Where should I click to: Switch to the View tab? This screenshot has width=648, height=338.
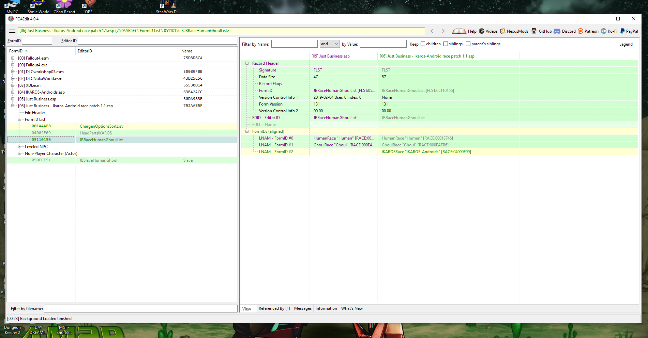247,309
